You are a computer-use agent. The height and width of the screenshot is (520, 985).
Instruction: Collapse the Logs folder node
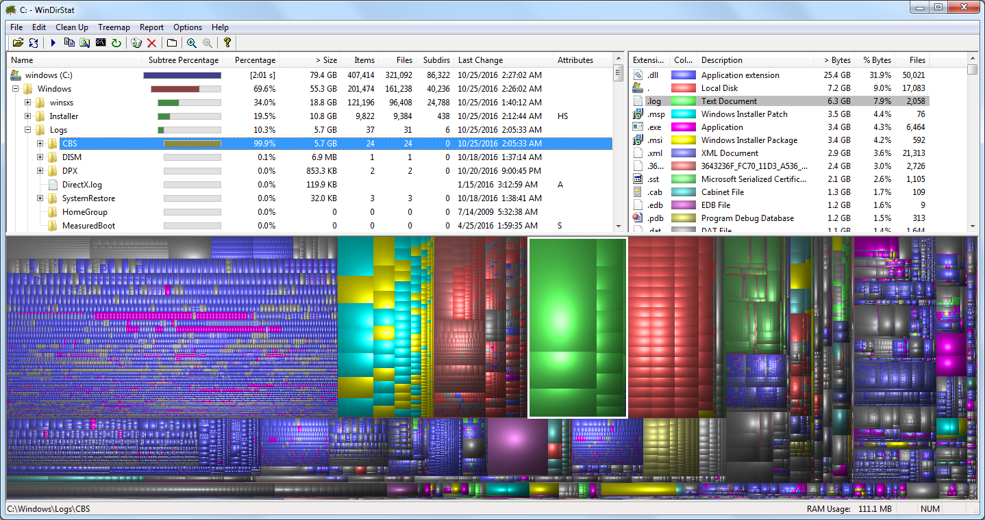[x=28, y=129]
